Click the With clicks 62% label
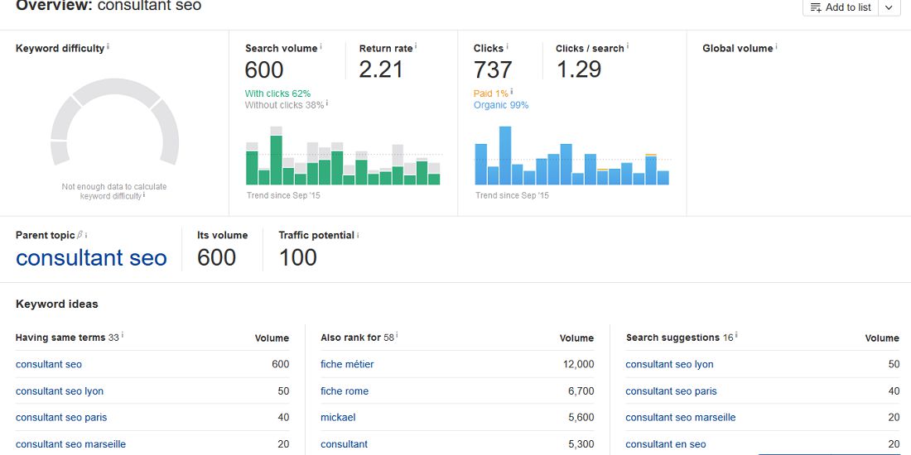This screenshot has width=911, height=455. [x=277, y=93]
